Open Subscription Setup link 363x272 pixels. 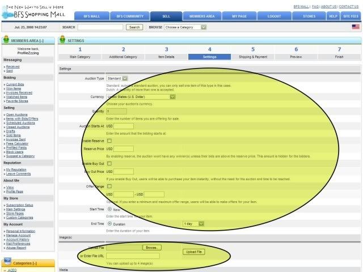20,205
